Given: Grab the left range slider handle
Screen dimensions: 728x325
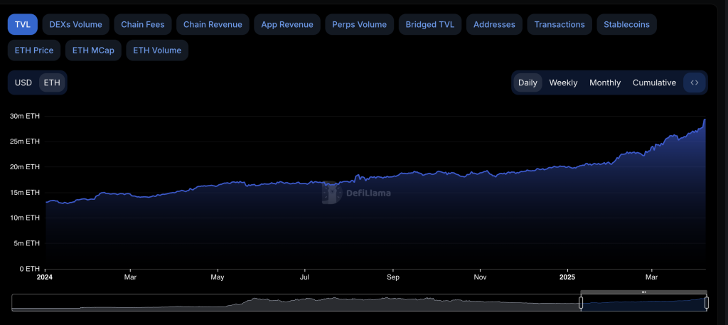Looking at the screenshot, I should click(x=581, y=303).
